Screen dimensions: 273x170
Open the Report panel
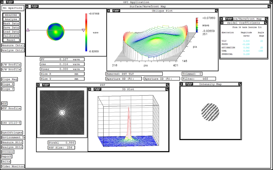point(7,157)
